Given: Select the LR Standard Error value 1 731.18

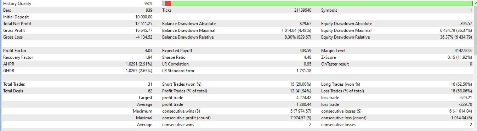Looking at the screenshot, I should pyautogui.click(x=304, y=71).
